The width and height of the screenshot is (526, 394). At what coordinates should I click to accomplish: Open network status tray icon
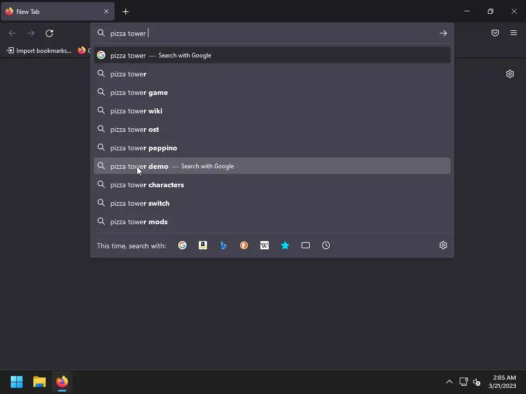464,382
